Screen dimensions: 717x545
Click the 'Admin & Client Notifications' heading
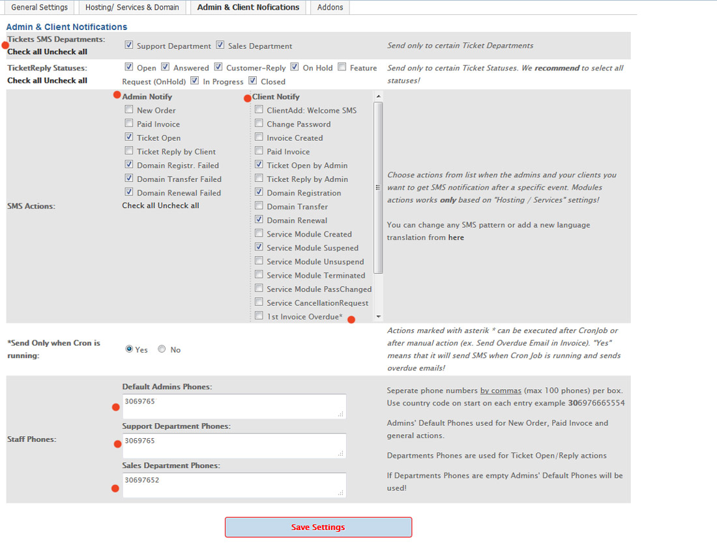66,27
